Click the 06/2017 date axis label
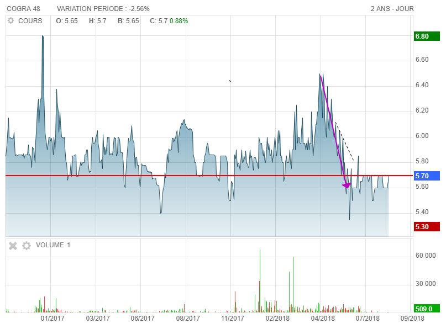This screenshot has height=329, width=446. pyautogui.click(x=143, y=318)
